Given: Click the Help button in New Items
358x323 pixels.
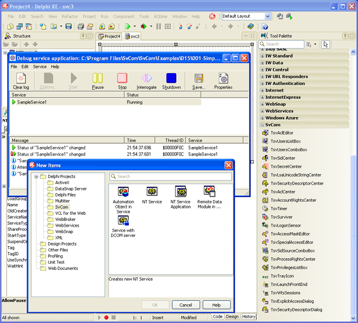Looking at the screenshot, I should click(x=216, y=305).
